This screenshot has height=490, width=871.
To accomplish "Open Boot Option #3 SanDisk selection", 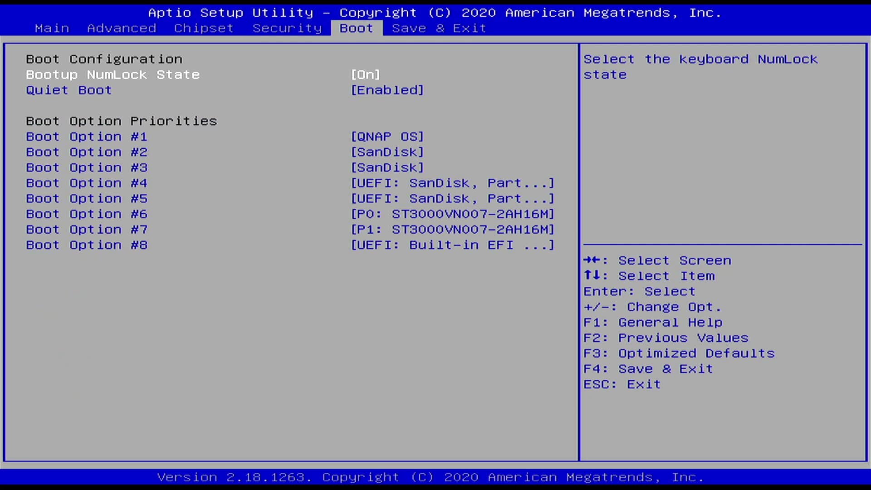I will [x=387, y=167].
